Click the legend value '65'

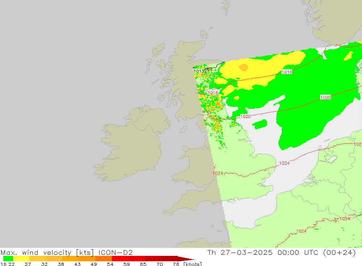point(143,264)
